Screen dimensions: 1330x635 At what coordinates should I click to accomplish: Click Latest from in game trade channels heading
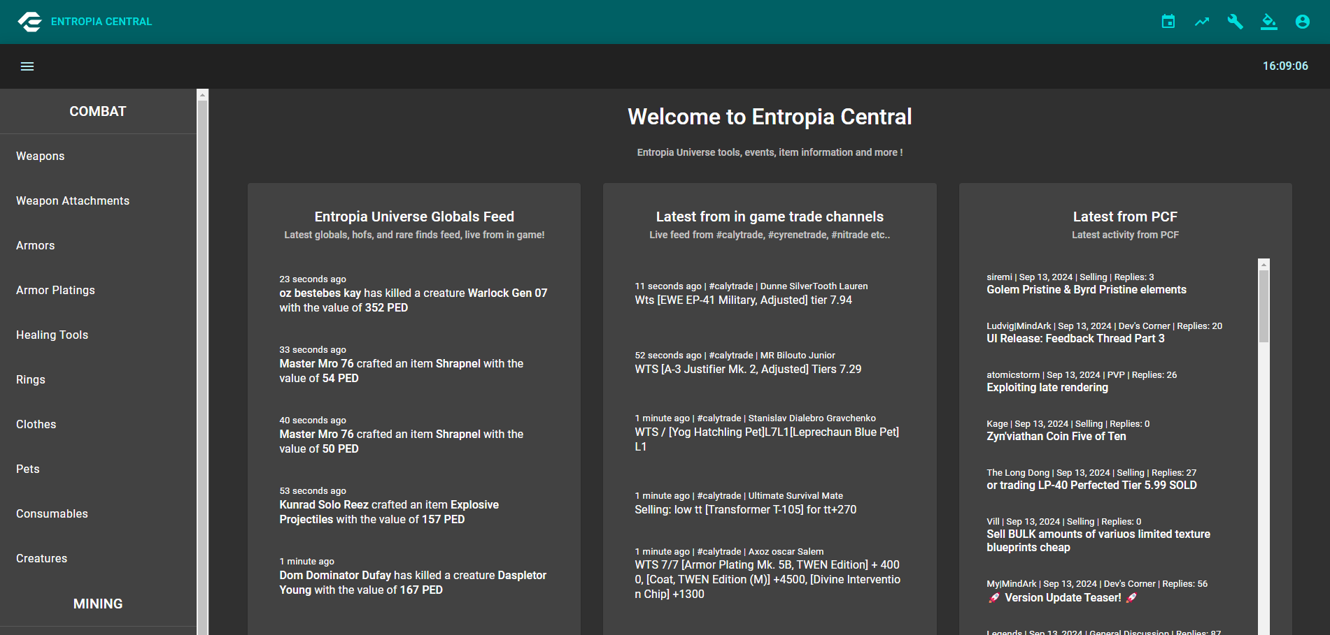770,217
